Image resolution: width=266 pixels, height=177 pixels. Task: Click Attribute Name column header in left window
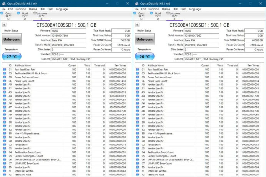38,65
